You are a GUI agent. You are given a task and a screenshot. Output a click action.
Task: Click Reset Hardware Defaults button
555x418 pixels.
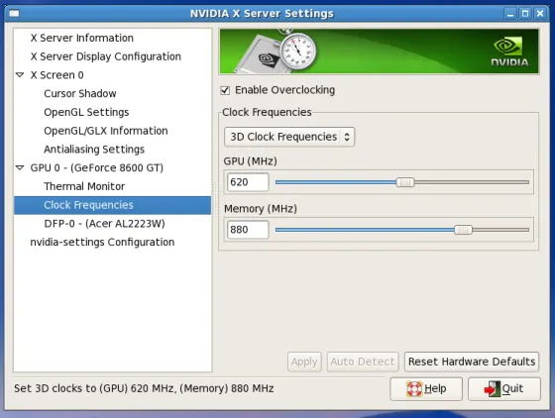tap(472, 362)
